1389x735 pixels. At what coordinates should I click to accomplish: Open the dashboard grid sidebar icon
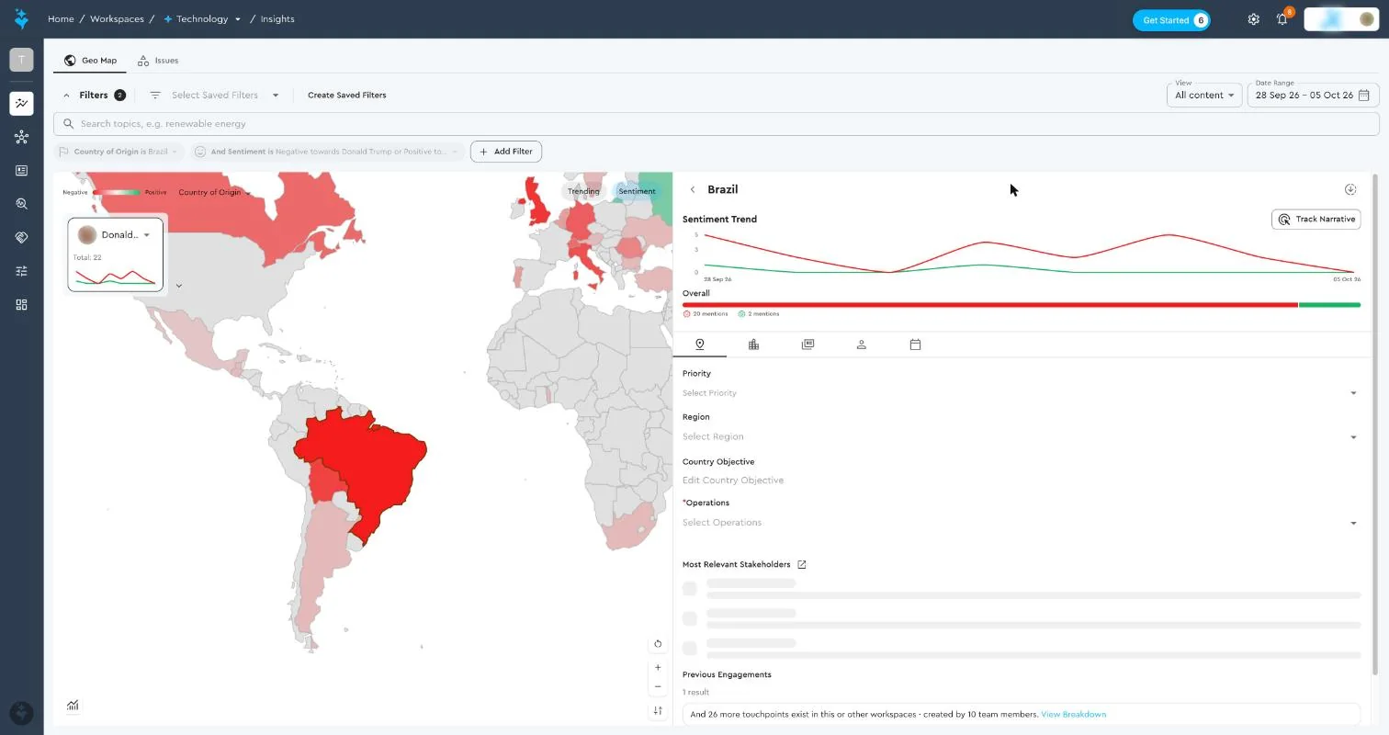tap(21, 304)
